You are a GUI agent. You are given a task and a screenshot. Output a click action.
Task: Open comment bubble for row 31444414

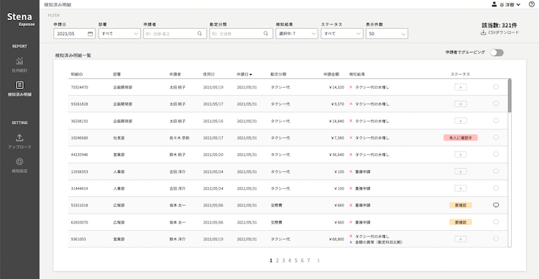(x=496, y=188)
